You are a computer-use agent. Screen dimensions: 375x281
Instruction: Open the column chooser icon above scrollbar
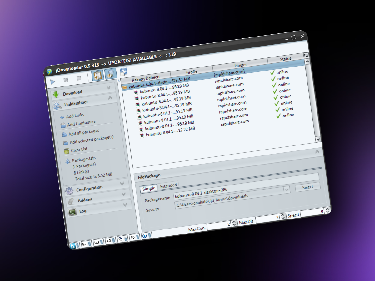(306, 55)
